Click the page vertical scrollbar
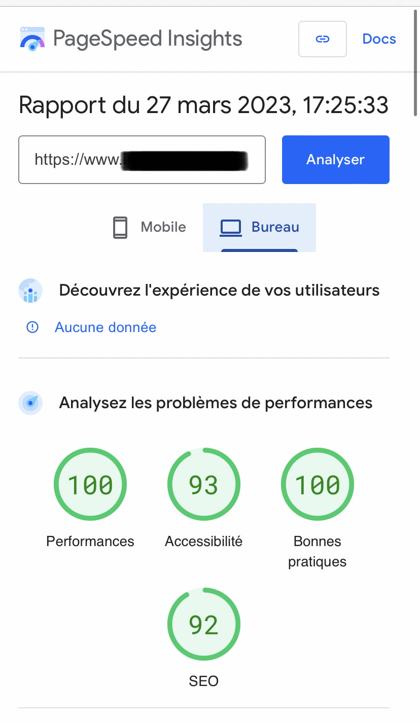420x723 pixels. [x=416, y=61]
